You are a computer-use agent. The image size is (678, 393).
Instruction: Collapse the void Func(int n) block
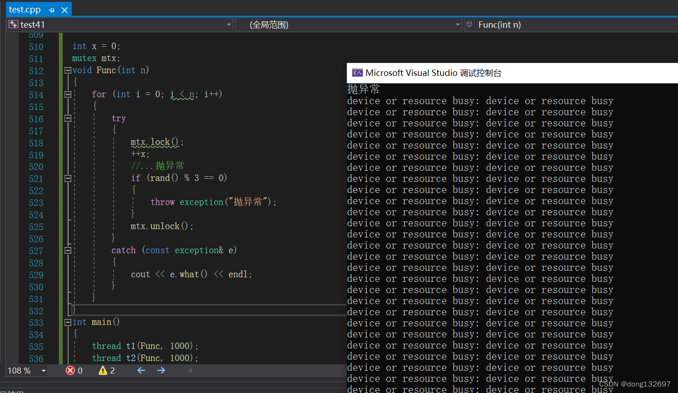(68, 70)
